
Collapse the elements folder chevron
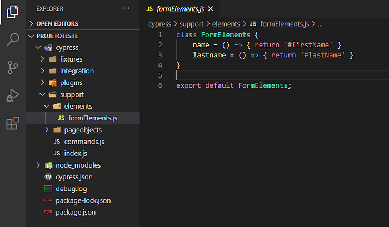click(x=47, y=107)
